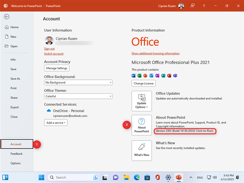Viewport: 244px width, 183px height.
Task: Open Microsoft Store from taskbar
Action: click(147, 177)
